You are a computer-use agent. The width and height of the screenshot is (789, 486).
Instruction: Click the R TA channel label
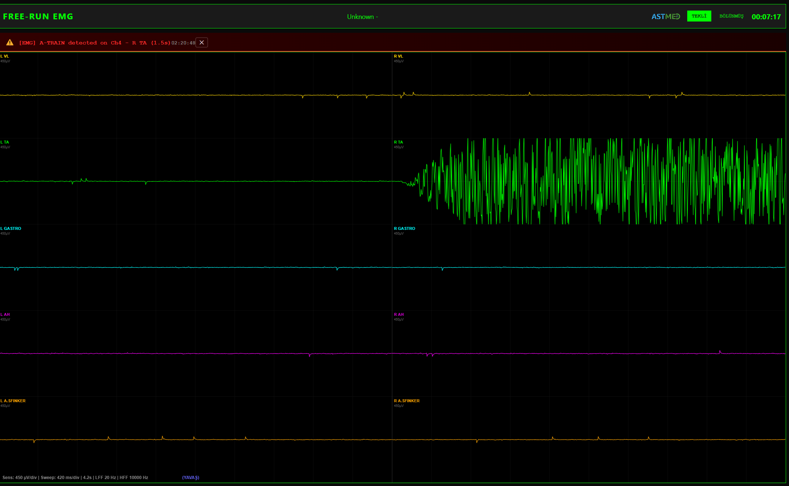(398, 142)
